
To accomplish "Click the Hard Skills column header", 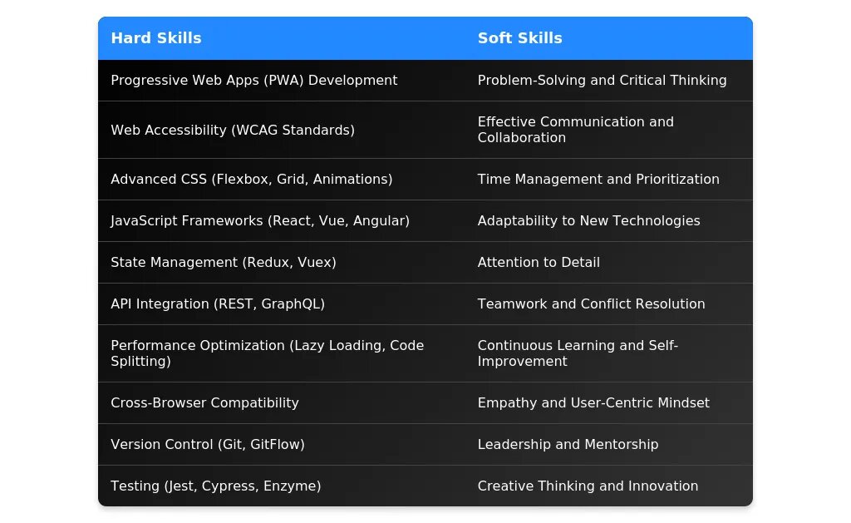I will click(156, 38).
